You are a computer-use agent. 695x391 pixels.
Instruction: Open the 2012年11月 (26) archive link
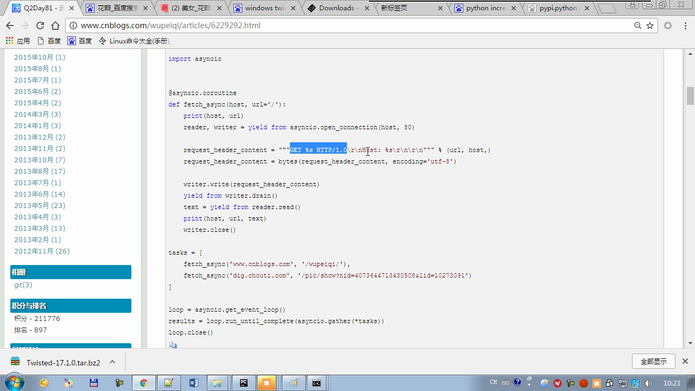pyautogui.click(x=42, y=251)
